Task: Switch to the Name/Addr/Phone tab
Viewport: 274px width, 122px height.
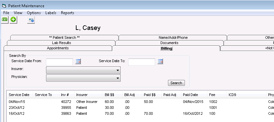Action: pos(173,37)
